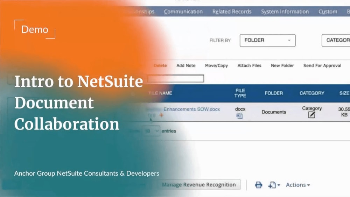The image size is (350, 197).
Task: Click Move/Copy
Action: click(216, 65)
